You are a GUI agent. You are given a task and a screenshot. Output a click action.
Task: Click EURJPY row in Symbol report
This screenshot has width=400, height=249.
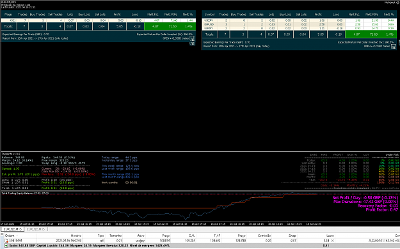point(300,29)
